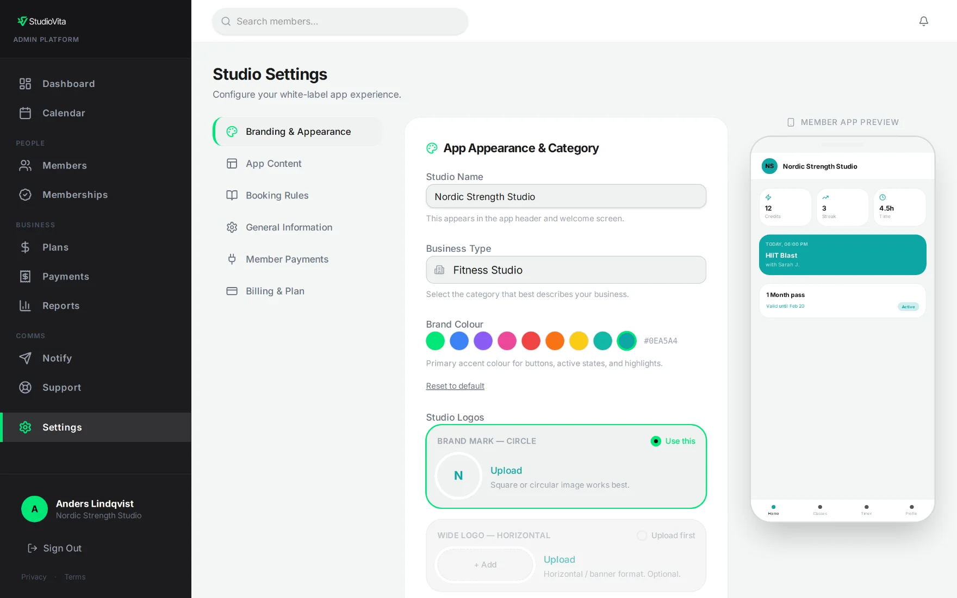Click the Credits lightning icon in preview
This screenshot has width=957, height=598.
pos(768,197)
